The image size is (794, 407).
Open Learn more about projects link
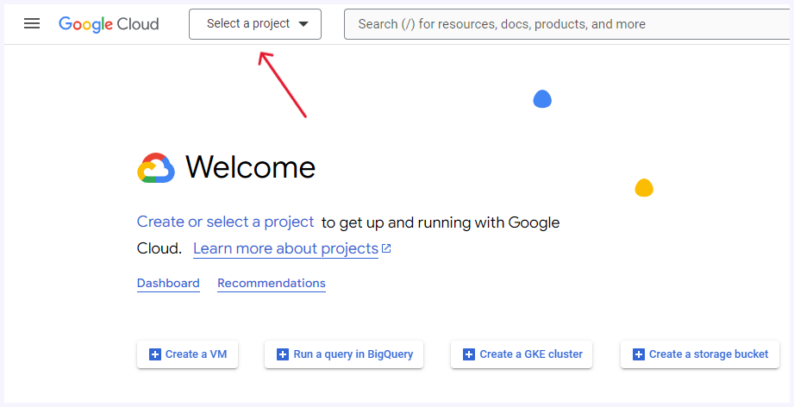point(285,248)
